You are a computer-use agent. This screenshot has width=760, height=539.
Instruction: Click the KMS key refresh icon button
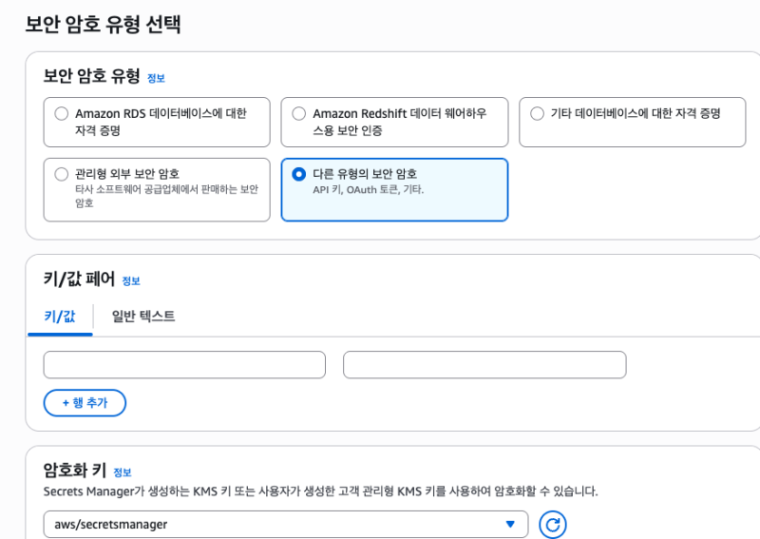point(552,524)
